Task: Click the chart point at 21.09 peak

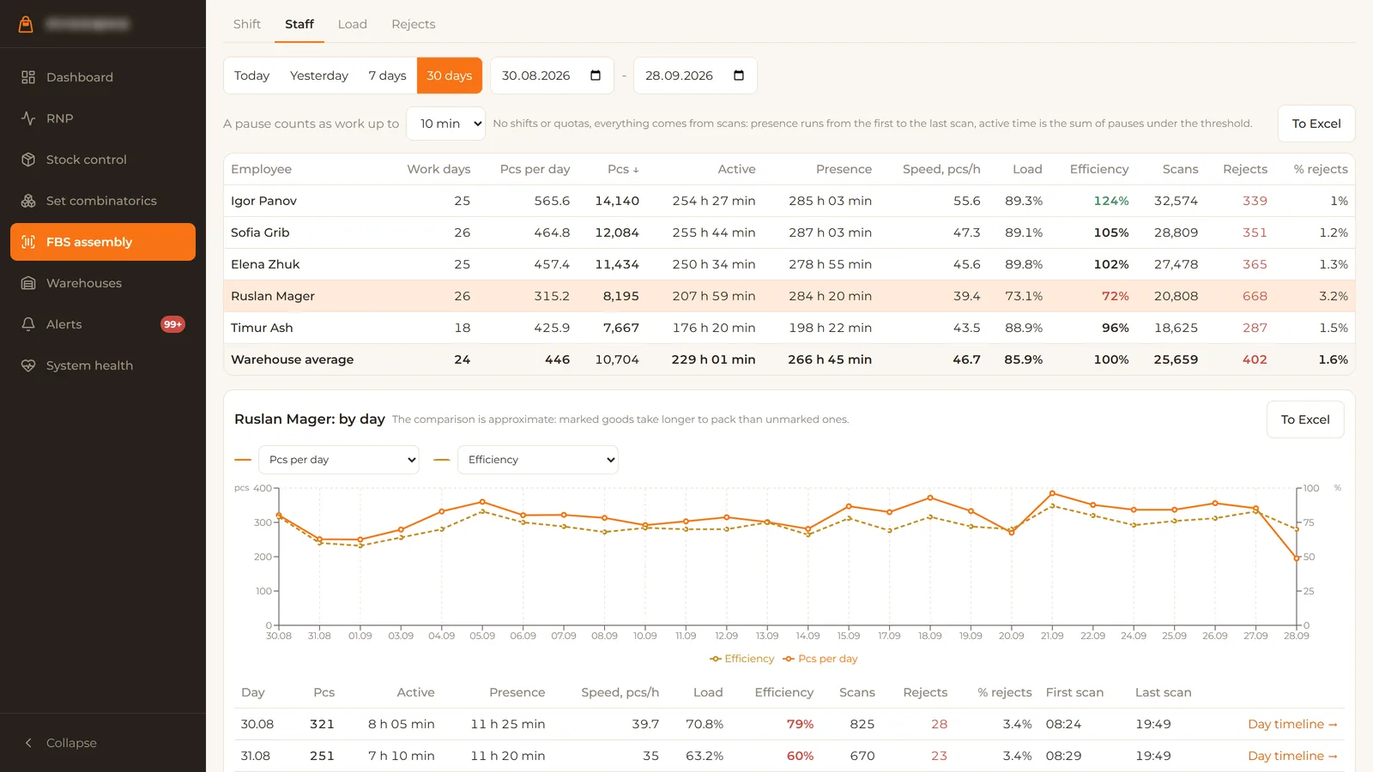Action: point(1052,493)
